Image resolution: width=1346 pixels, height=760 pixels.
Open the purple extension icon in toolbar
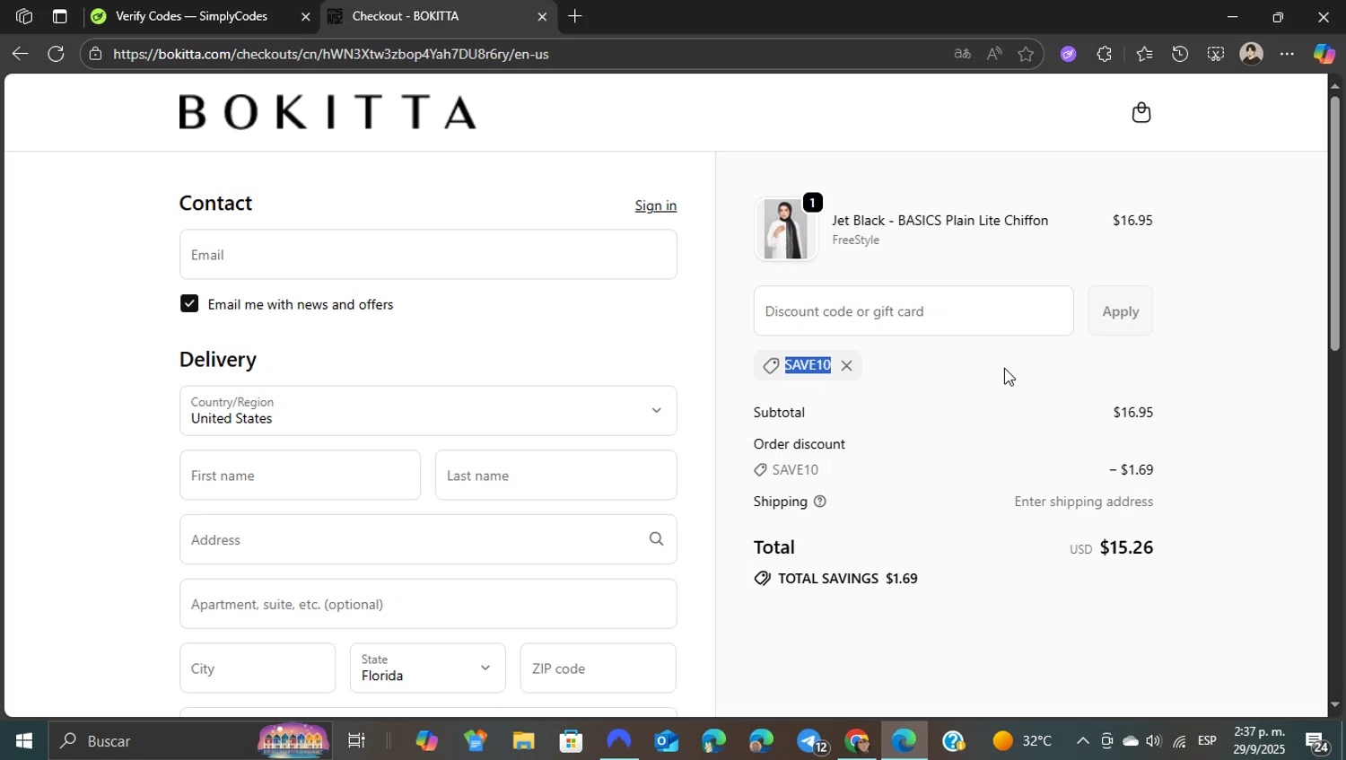tap(1068, 54)
